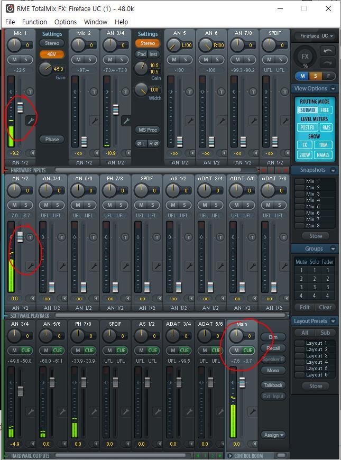Click the Recall button
Image resolution: width=341 pixels, height=460 pixels.
273,348
